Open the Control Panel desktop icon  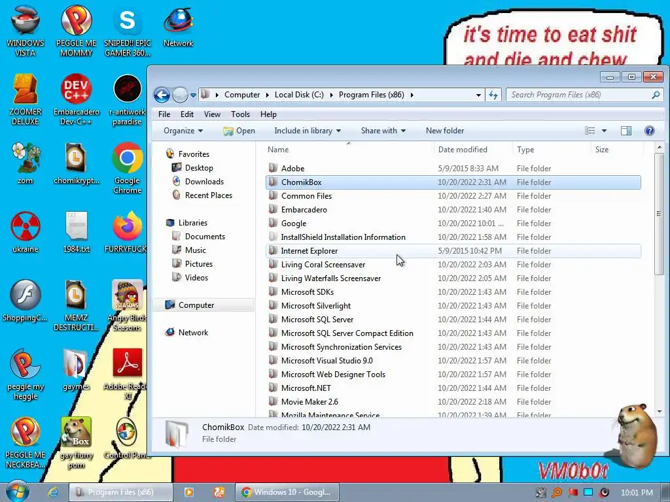click(128, 439)
